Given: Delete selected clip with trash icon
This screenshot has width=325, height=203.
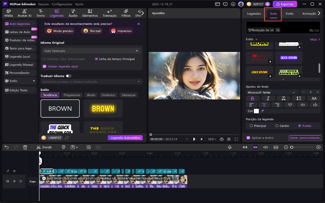Looking at the screenshot, I should (x=25, y=147).
